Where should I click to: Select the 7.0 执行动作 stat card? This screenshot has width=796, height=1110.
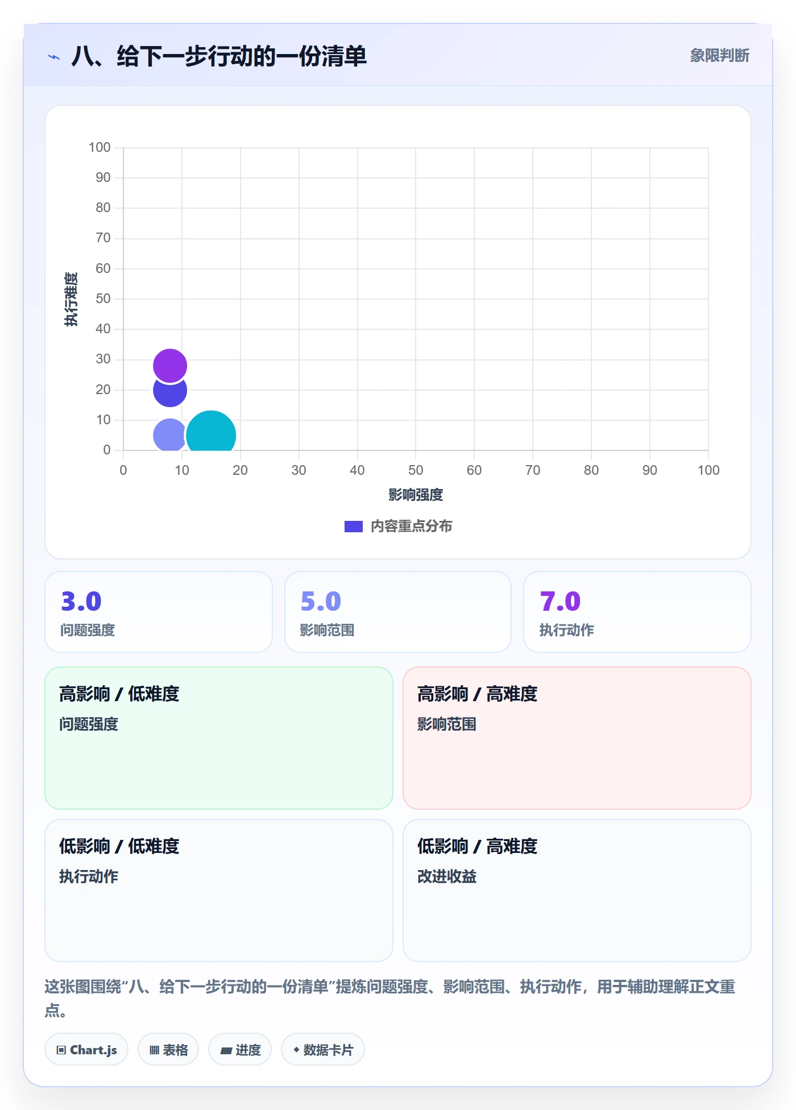(637, 612)
